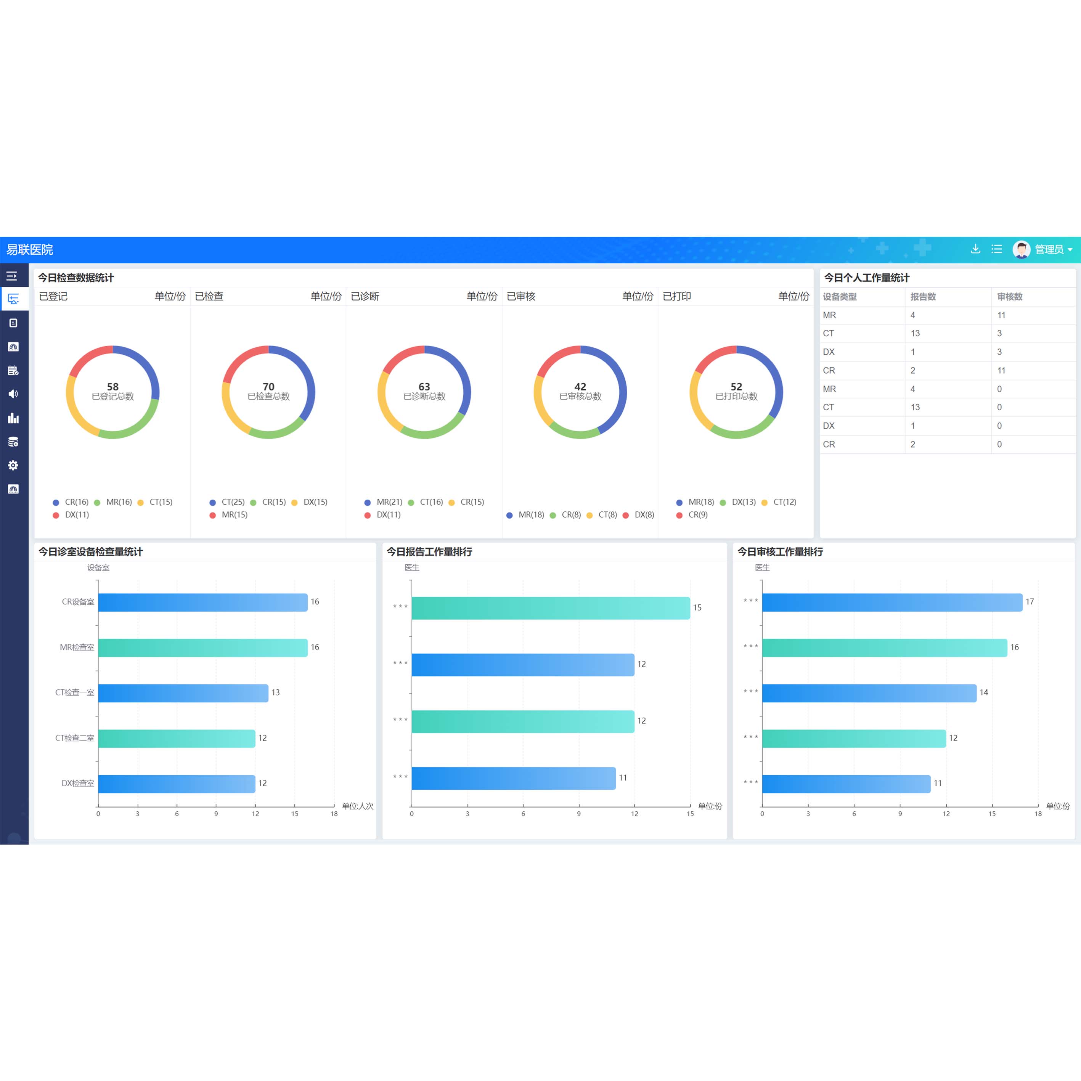Image resolution: width=1081 pixels, height=1081 pixels.
Task: Open the 管理员 user dropdown arrow
Action: pos(1070,249)
